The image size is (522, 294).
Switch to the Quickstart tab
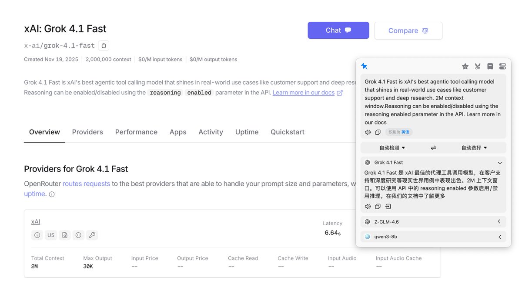(x=288, y=132)
